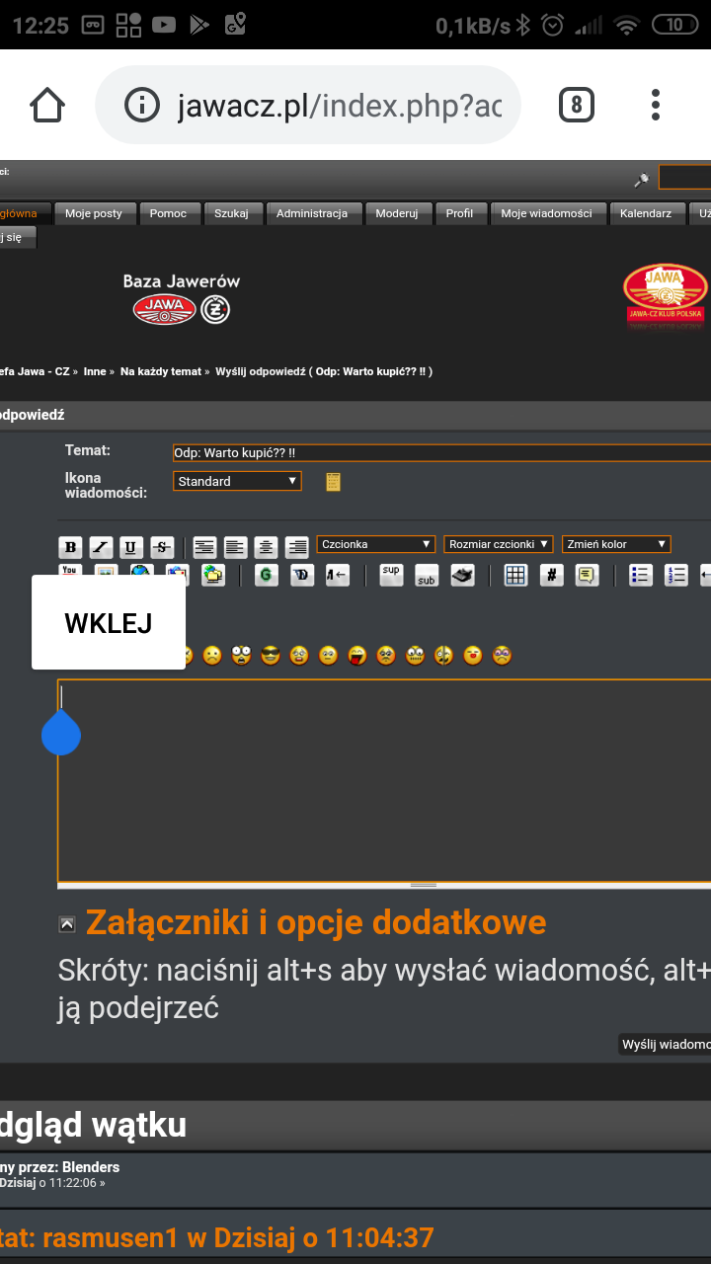Insert the sad frowning smiley

pyautogui.click(x=212, y=655)
